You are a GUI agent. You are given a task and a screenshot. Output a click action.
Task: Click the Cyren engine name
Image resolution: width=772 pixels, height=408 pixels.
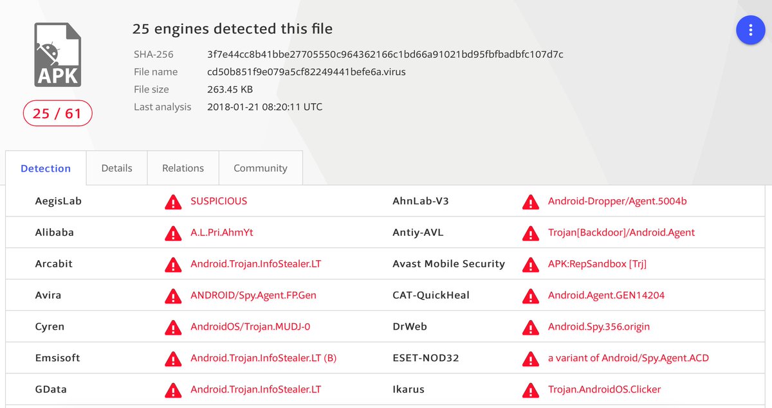coord(50,327)
